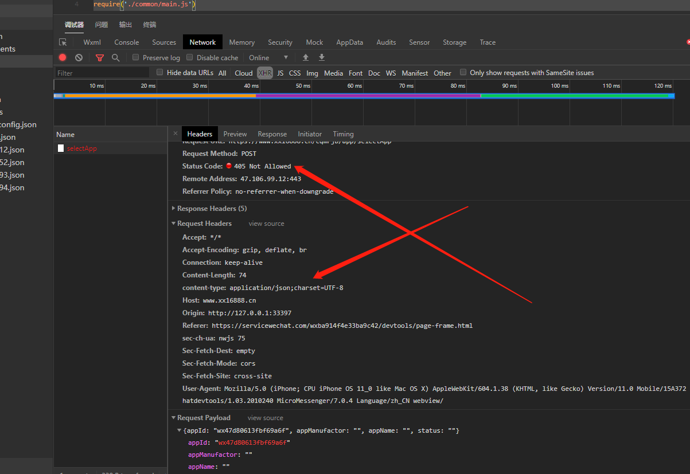Select the selectApp request row
This screenshot has height=474, width=690.
(111, 148)
